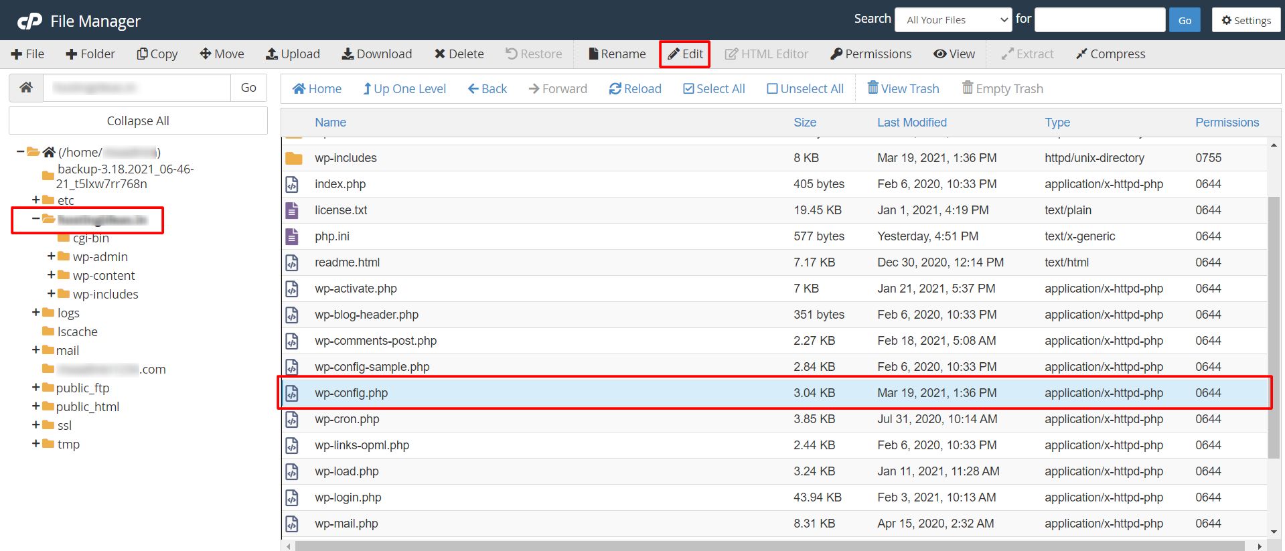Screen dimensions: 1285x551
Task: Click the home icon beside path field
Action: tap(26, 88)
